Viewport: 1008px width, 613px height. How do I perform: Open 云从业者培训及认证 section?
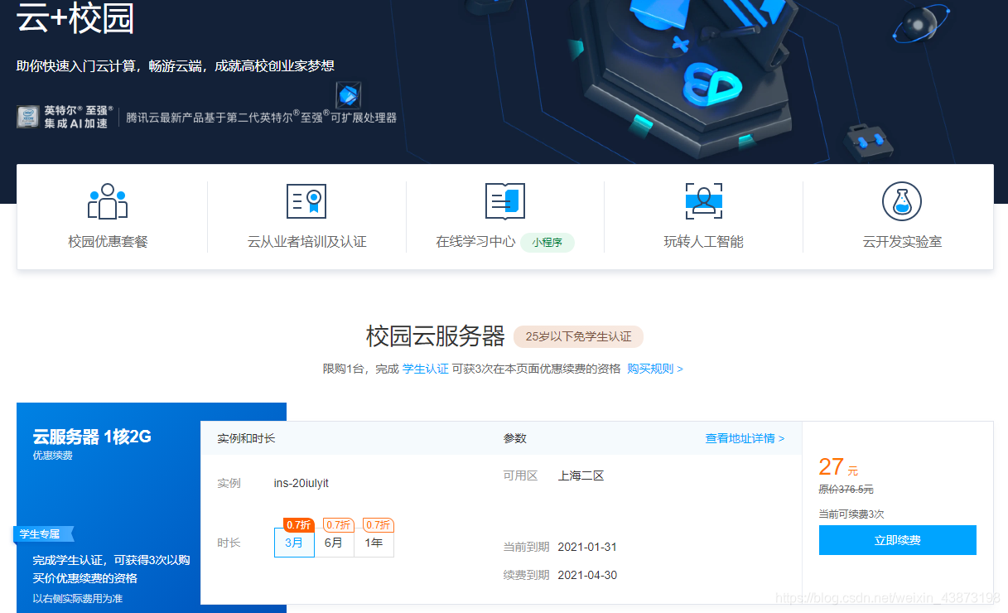click(x=306, y=242)
